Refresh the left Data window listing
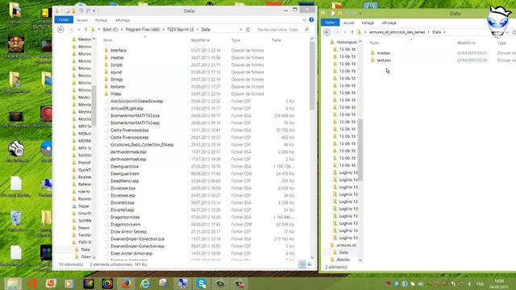 (x=248, y=30)
